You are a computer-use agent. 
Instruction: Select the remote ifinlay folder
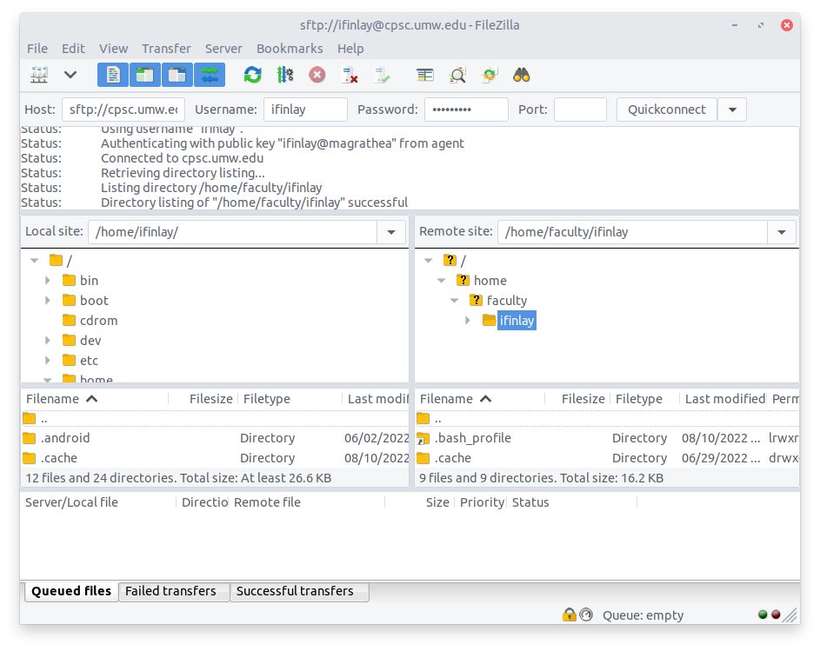[x=517, y=321]
